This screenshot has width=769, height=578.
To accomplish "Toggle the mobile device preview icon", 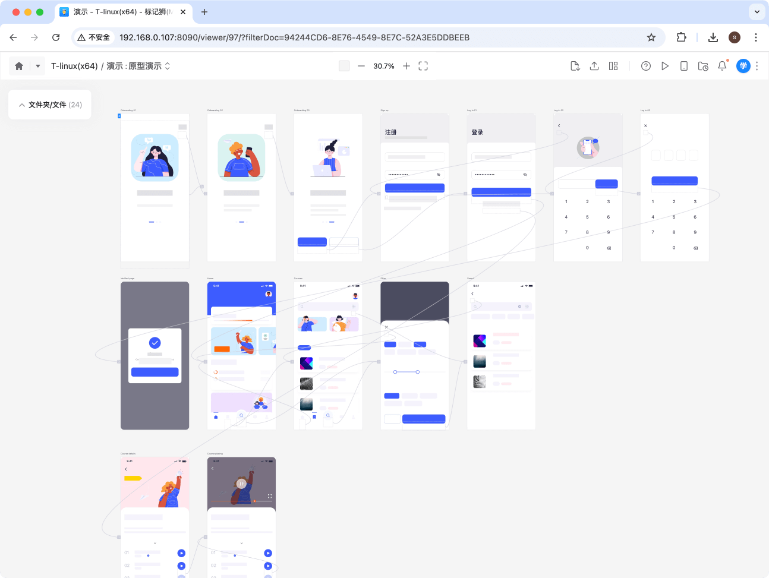I will 684,66.
